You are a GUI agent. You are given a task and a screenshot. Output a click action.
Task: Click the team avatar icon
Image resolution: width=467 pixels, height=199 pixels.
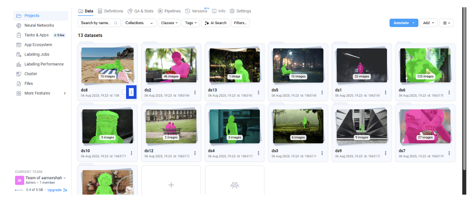click(x=19, y=180)
